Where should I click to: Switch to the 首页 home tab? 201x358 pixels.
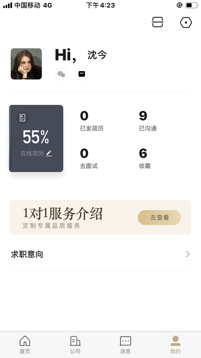[x=25, y=345]
